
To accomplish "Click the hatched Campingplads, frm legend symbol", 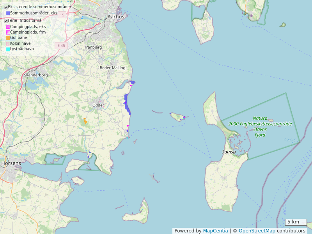I will coord(8,32).
